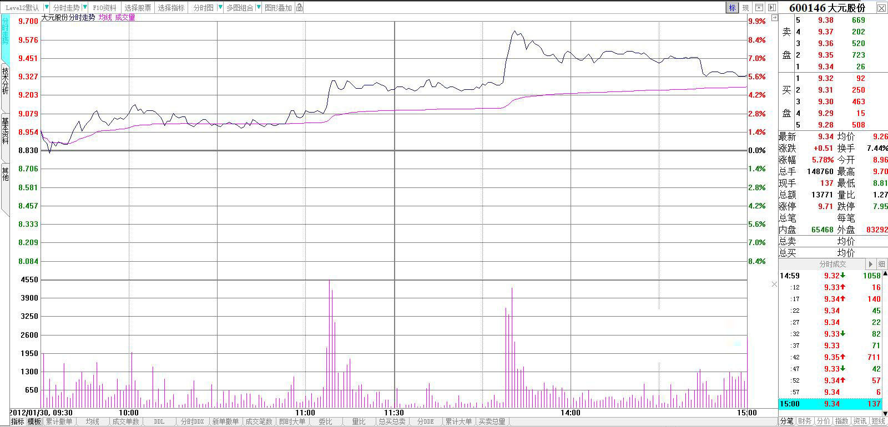Close the 600146 大元股份 quote panel
This screenshot has height=427, width=888.
[881, 8]
